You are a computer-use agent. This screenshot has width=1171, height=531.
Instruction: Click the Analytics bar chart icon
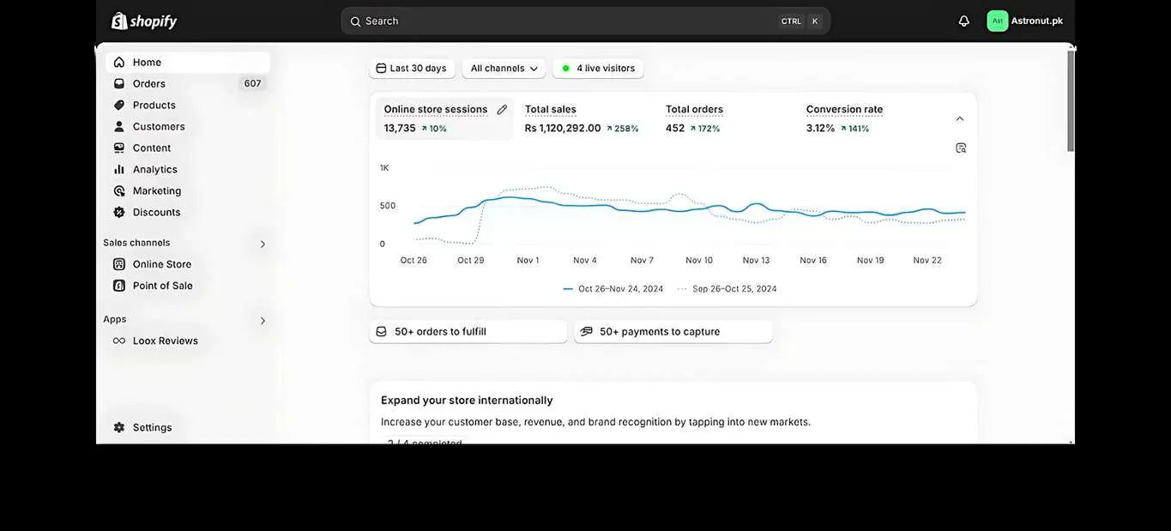pyautogui.click(x=119, y=169)
